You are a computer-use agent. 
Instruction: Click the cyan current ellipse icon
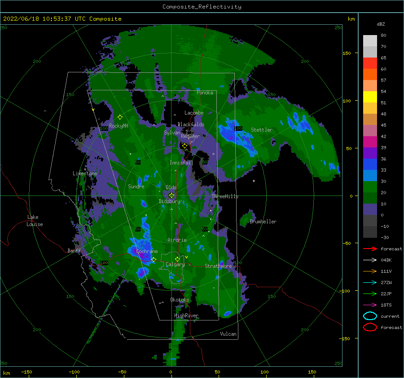[x=370, y=316]
